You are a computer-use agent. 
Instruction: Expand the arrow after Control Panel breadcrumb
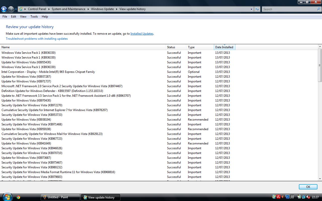pos(49,9)
